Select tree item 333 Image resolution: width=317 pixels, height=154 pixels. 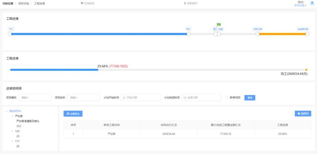pos(19,126)
